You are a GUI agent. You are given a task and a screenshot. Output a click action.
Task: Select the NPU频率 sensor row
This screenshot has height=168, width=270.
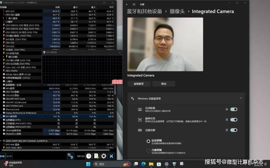57,88
